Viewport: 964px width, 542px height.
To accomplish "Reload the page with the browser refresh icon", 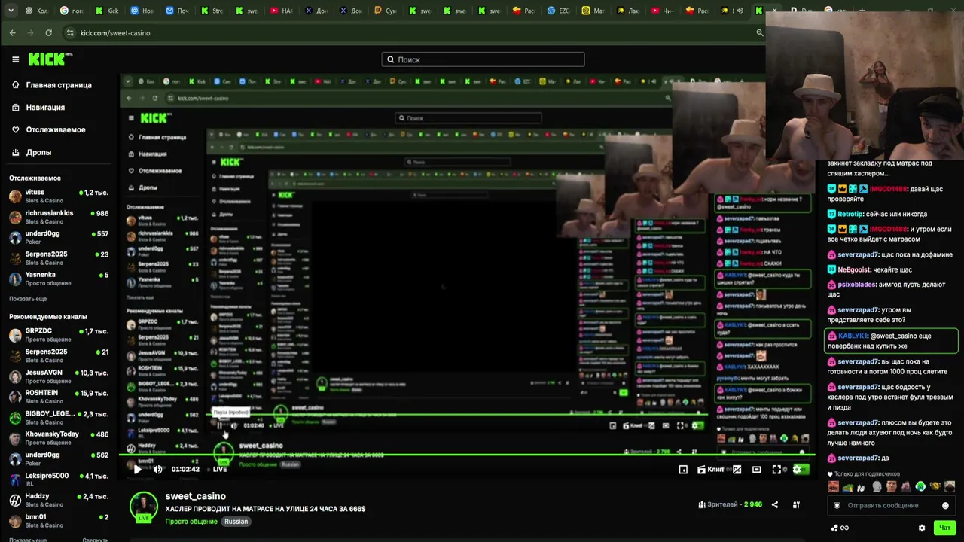I will tap(48, 33).
